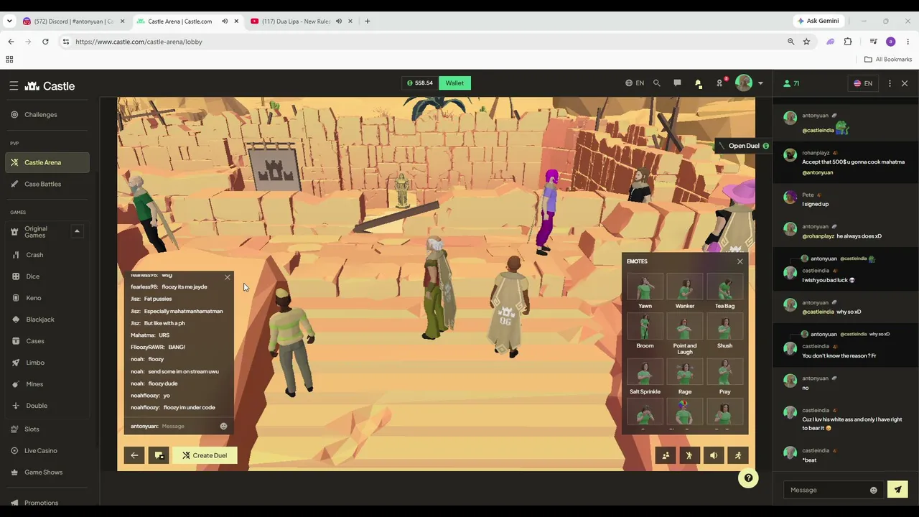Select the Shush emote

tap(724, 332)
